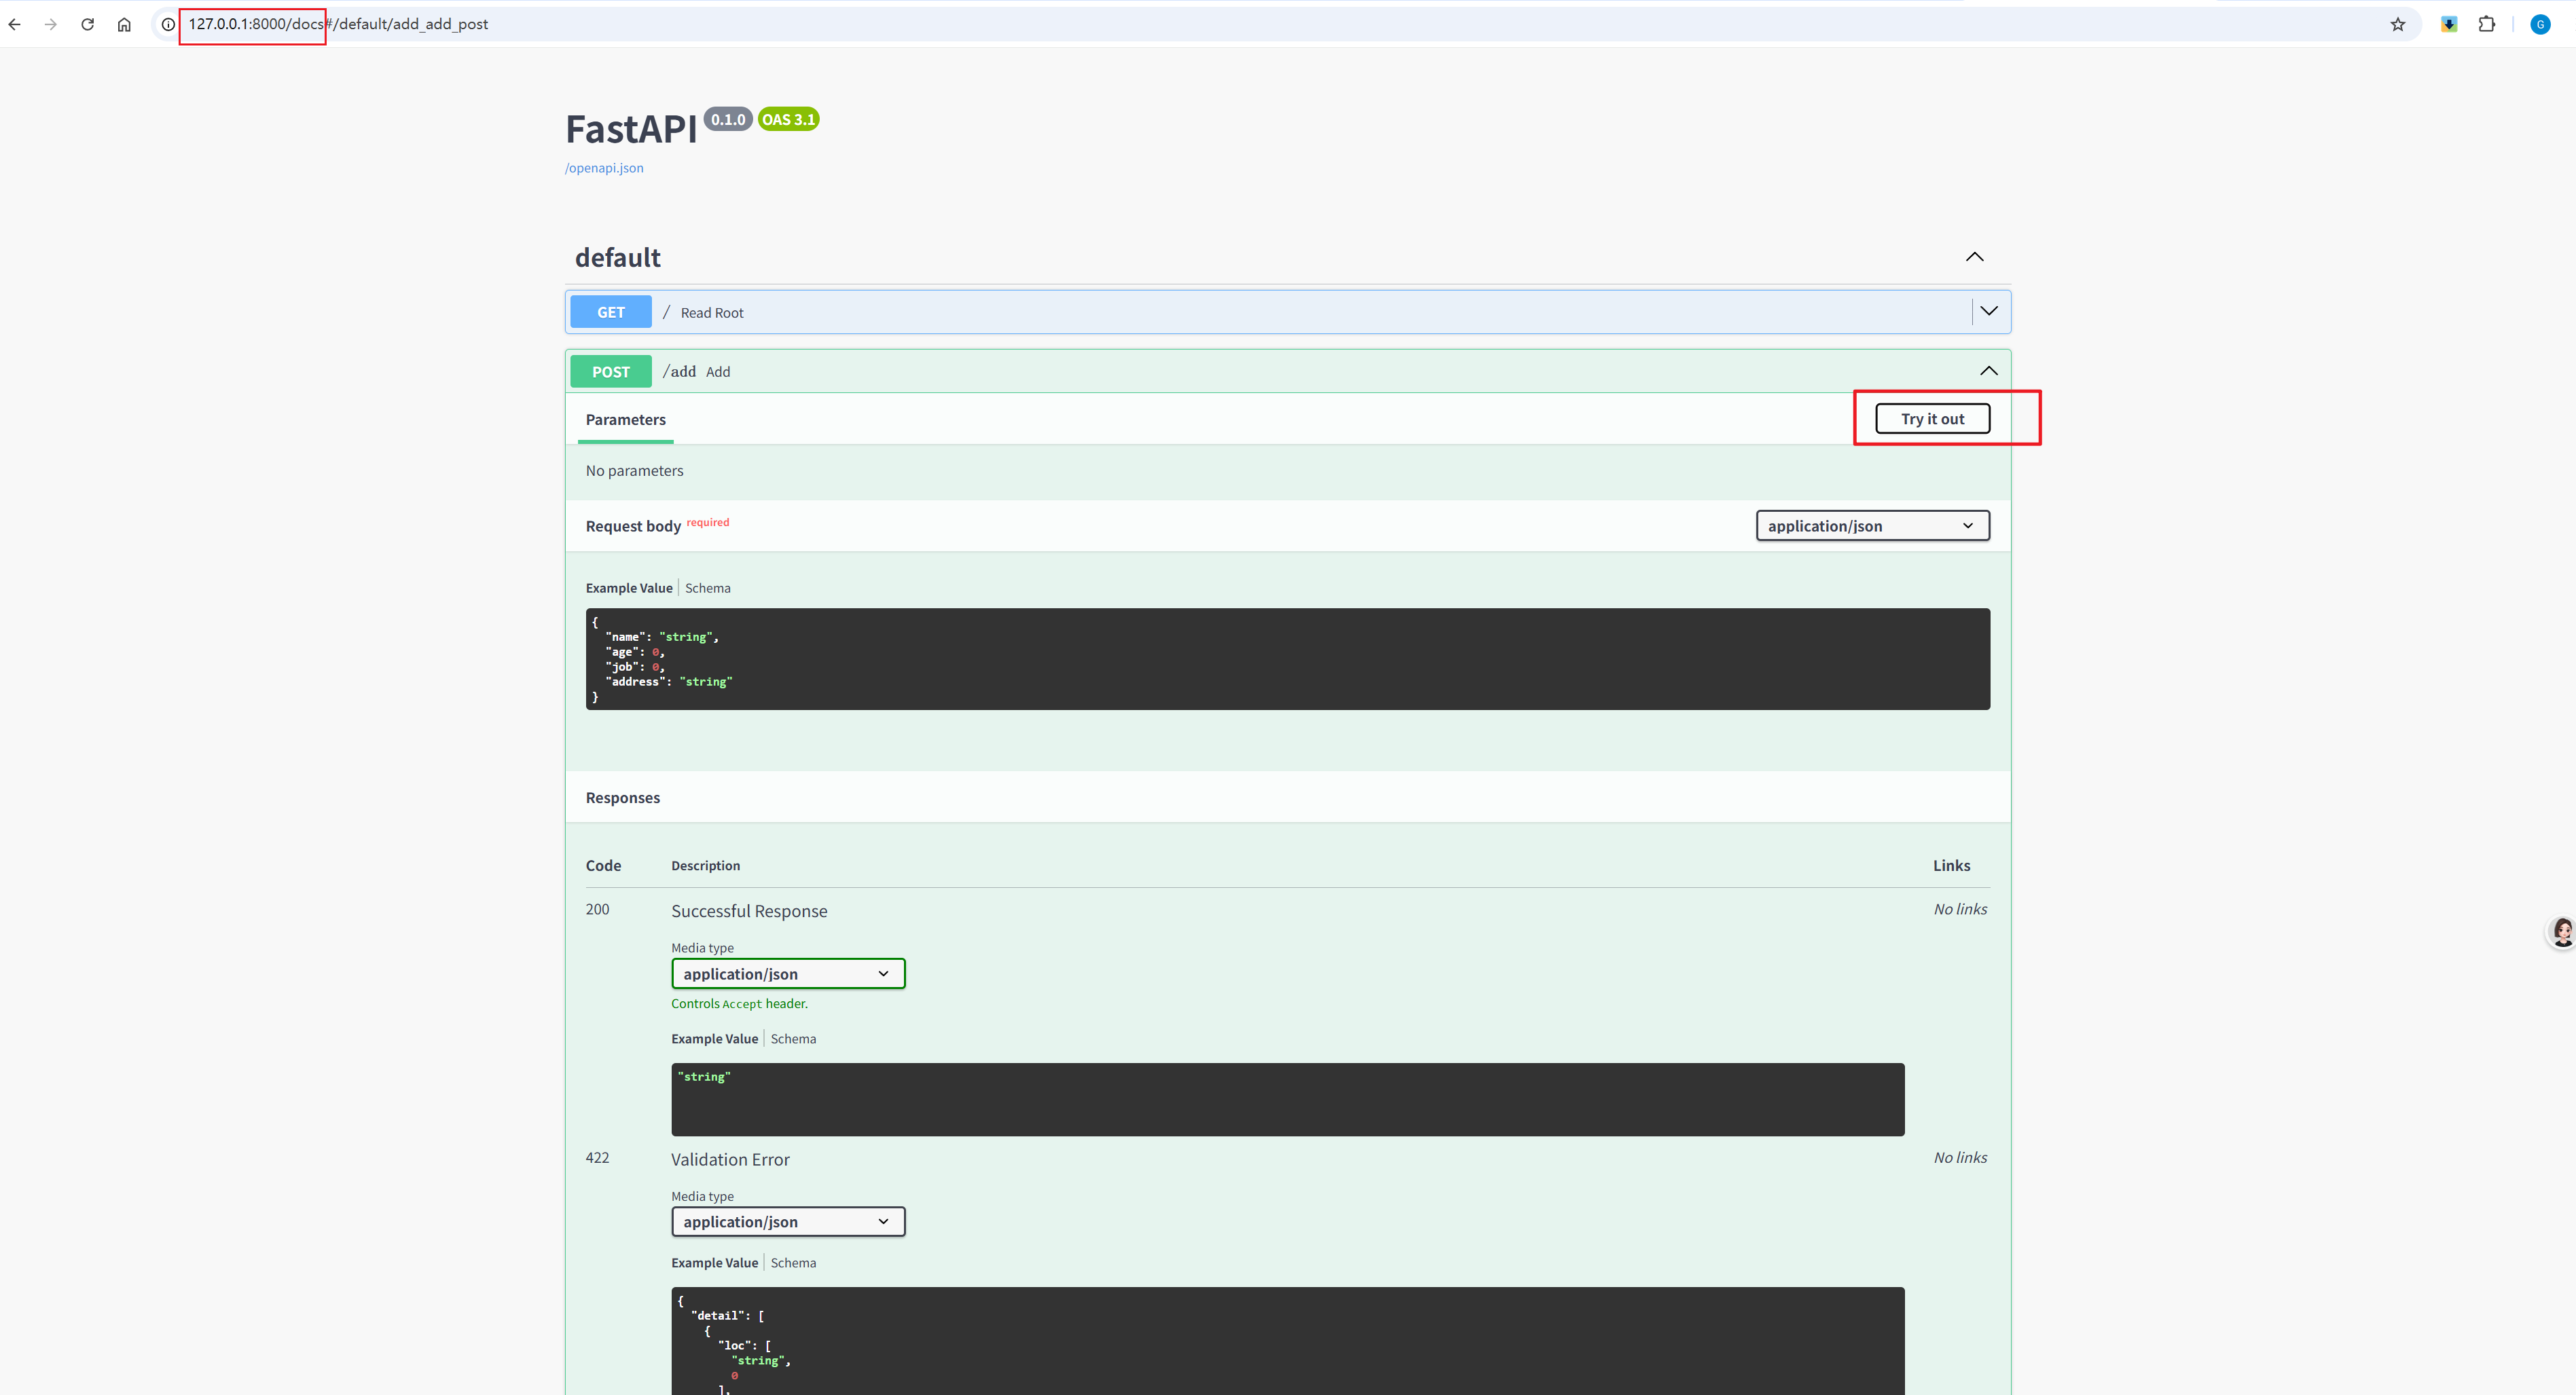Bookmark this page with star icon

[2397, 24]
